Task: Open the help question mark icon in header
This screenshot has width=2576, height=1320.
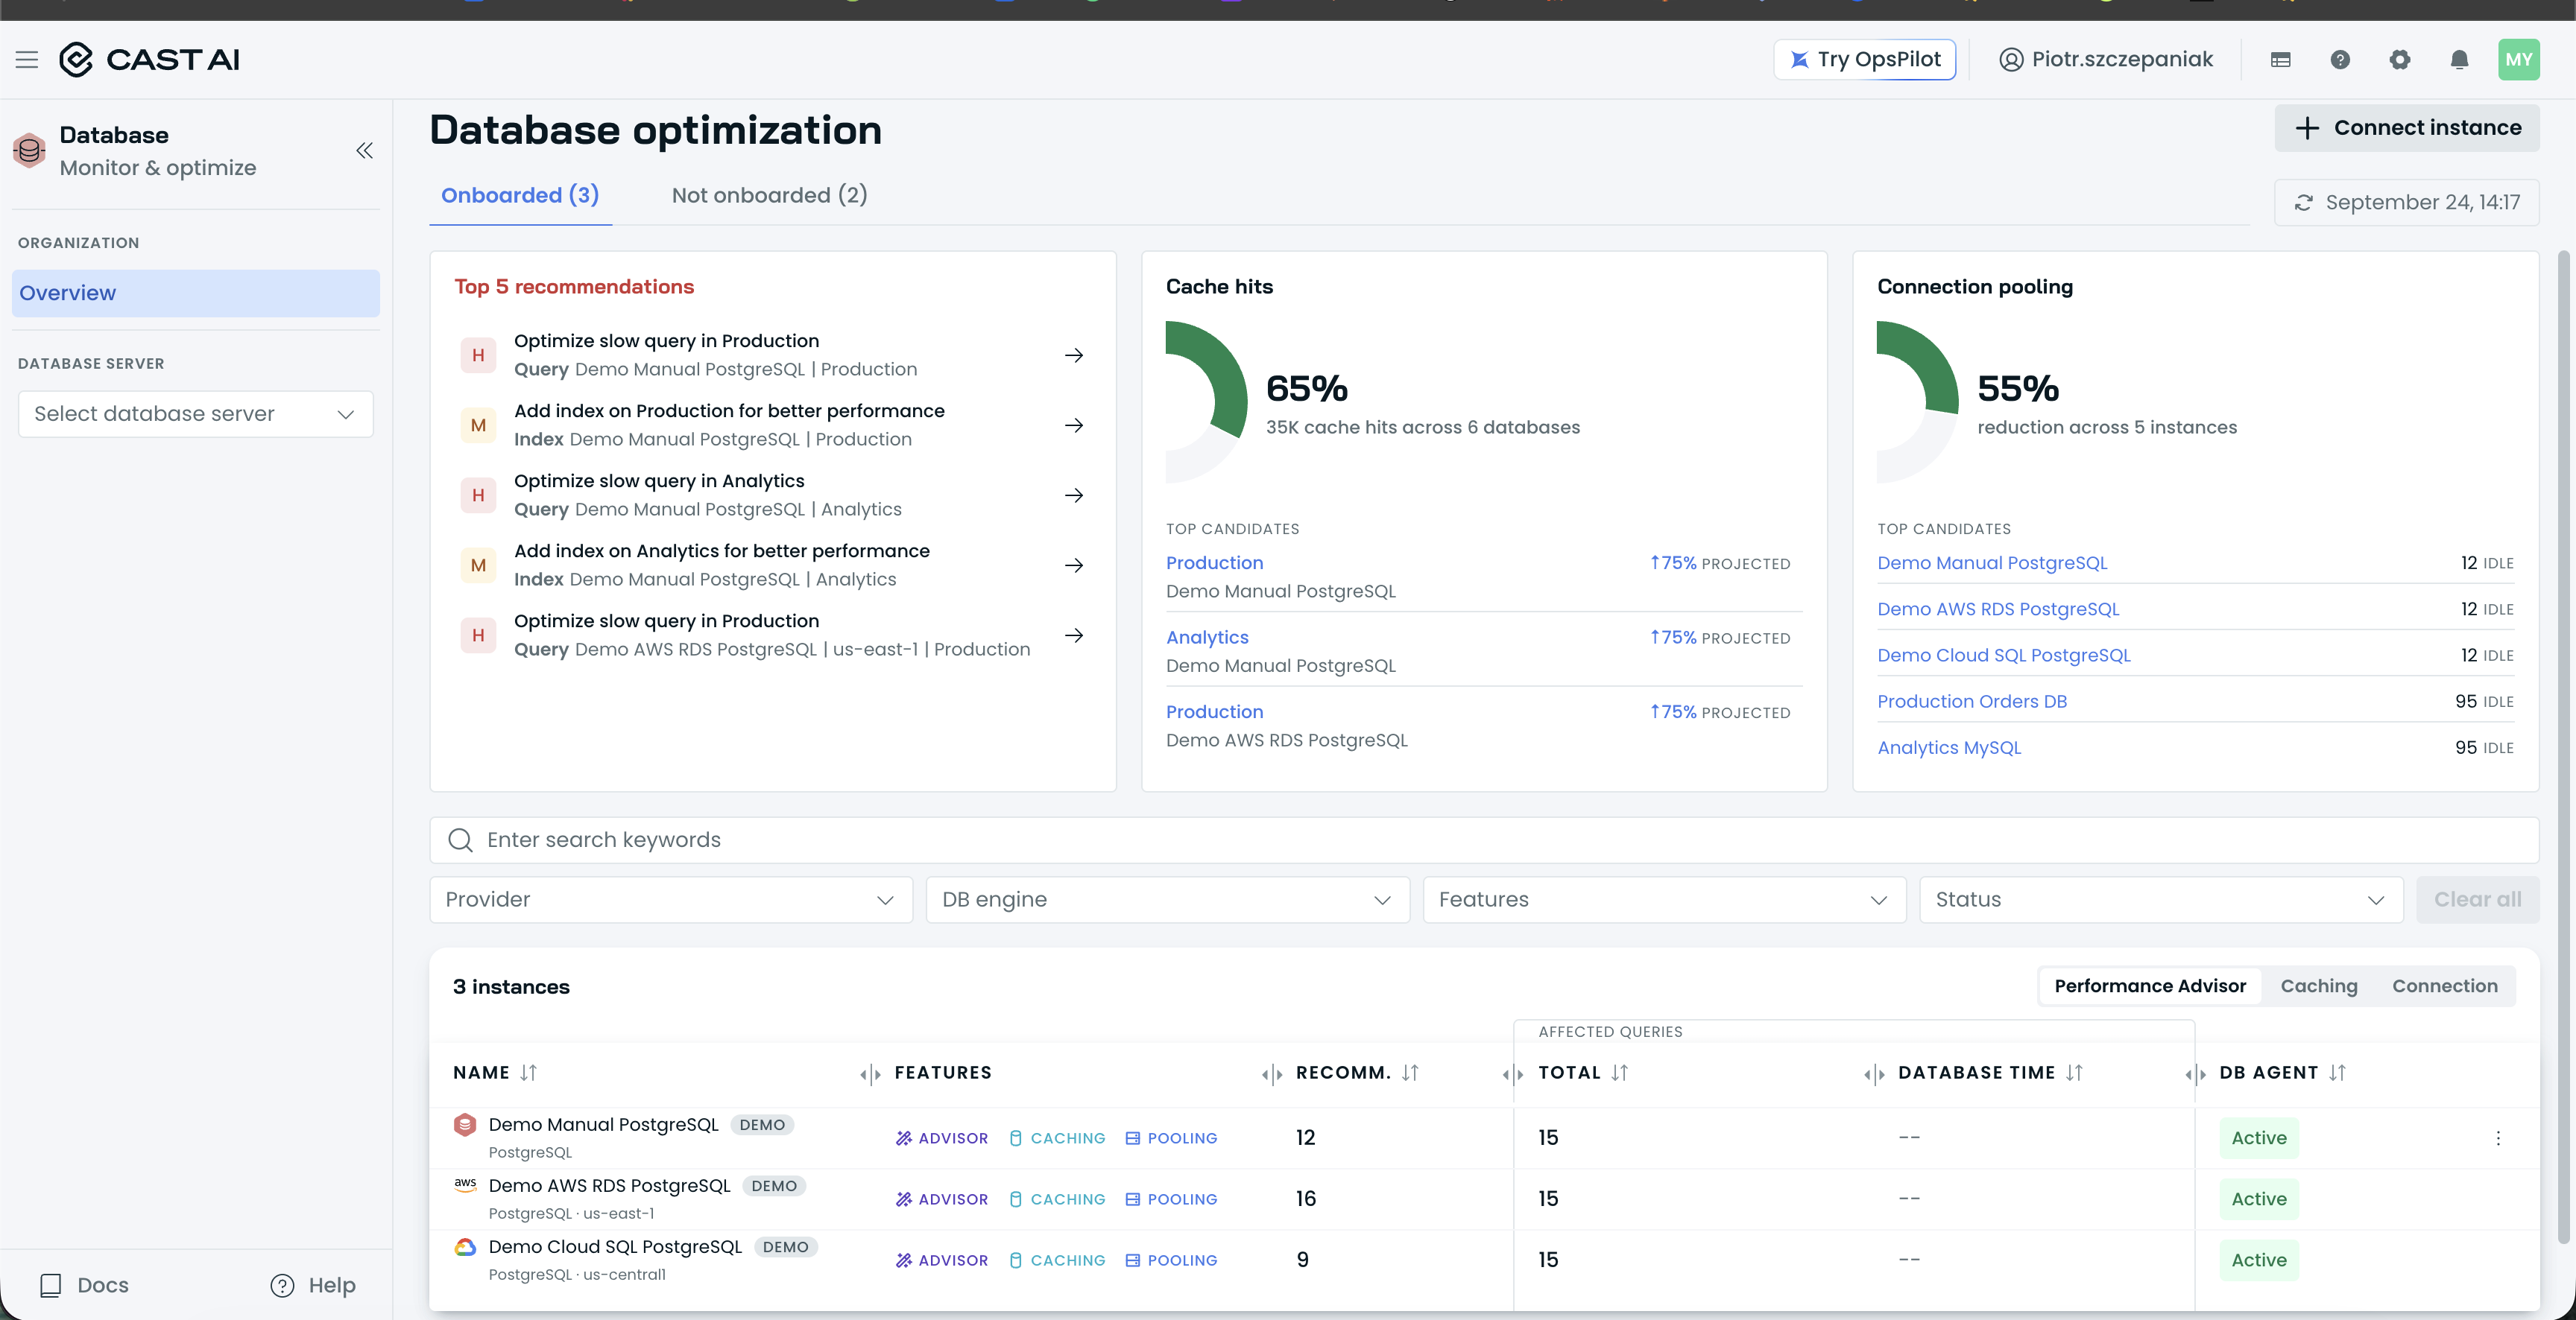Action: pyautogui.click(x=2340, y=60)
